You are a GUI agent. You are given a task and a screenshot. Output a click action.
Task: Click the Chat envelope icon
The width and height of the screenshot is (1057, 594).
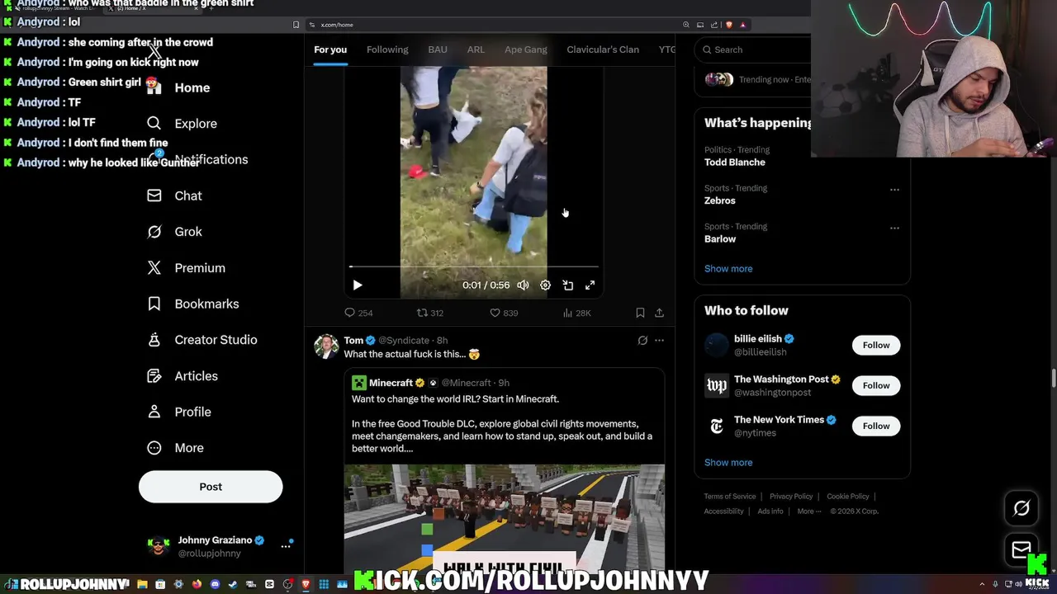point(154,196)
